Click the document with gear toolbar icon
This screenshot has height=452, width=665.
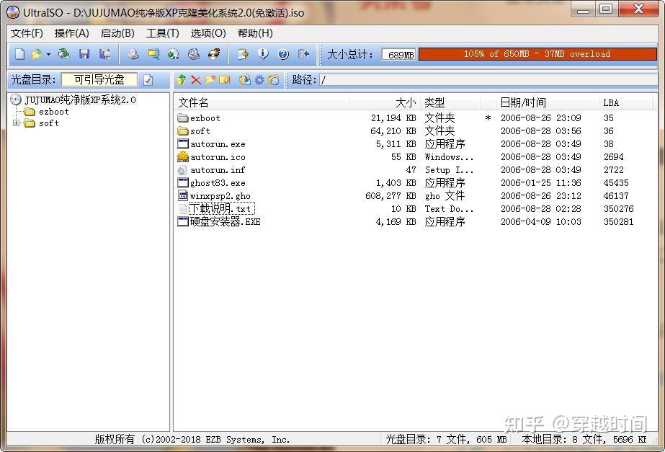click(243, 54)
